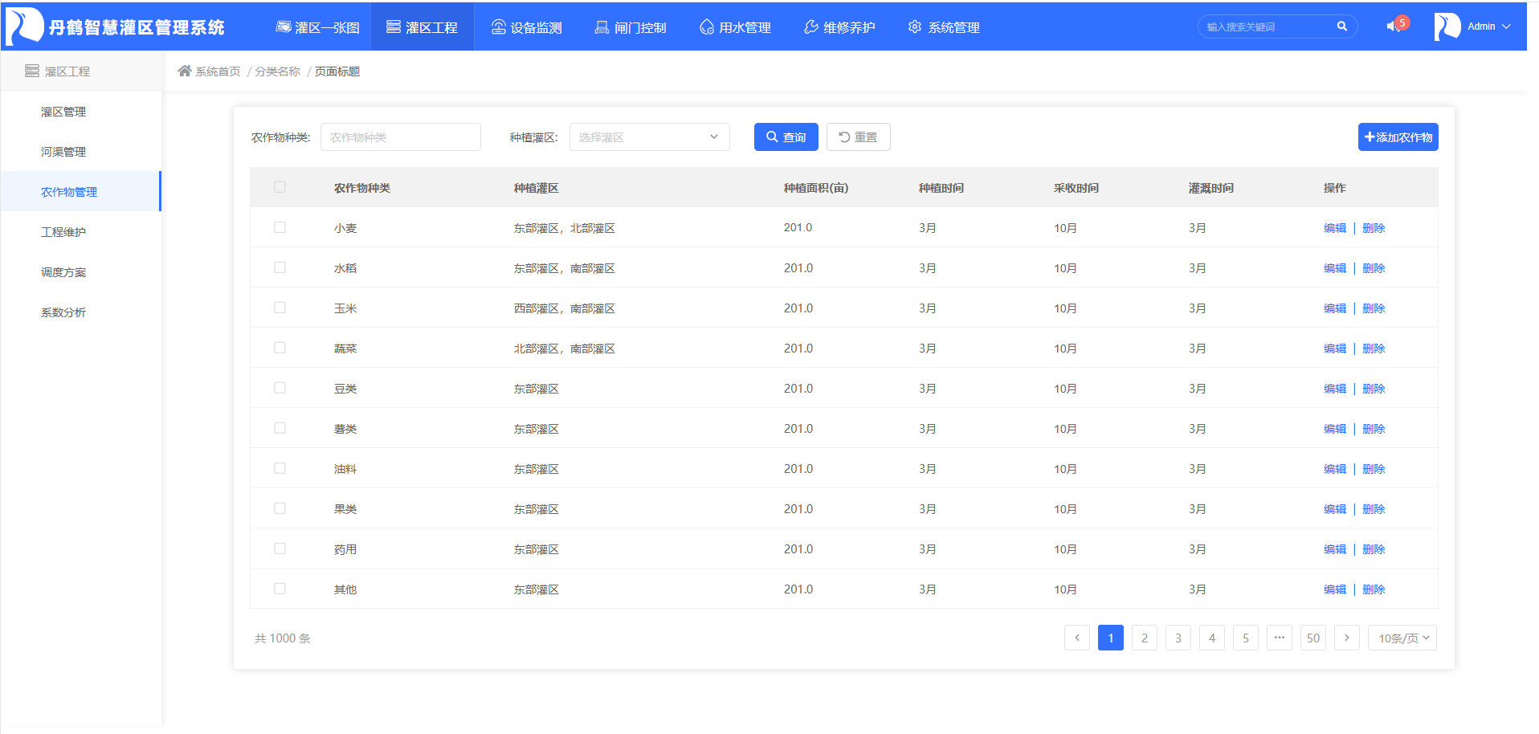Toggle the select-all checkbox in table header
1539x734 pixels.
(280, 187)
